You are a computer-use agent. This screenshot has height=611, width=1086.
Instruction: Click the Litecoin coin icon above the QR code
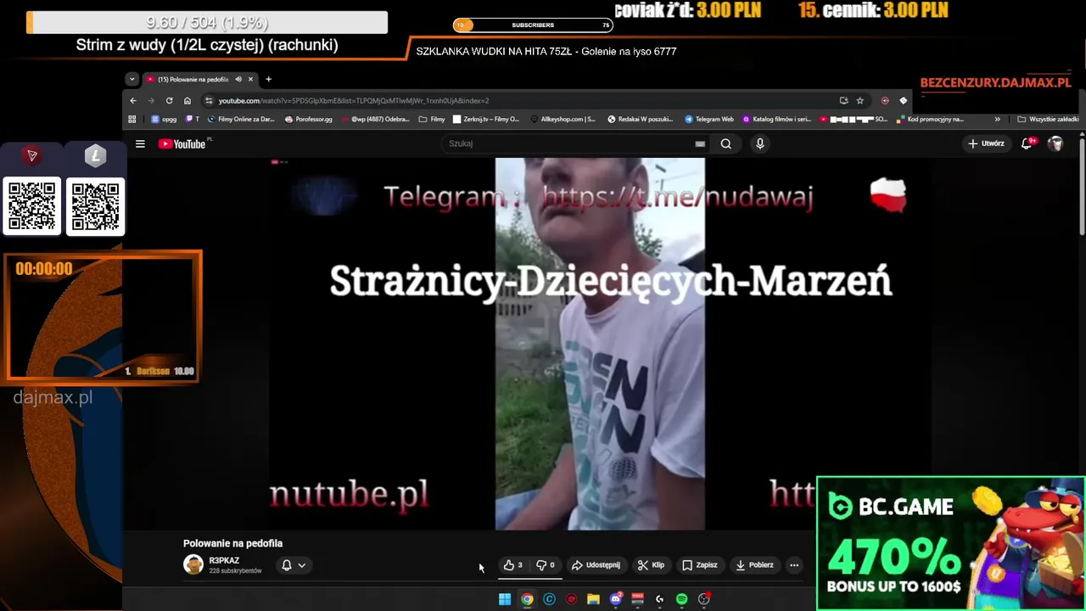(95, 156)
